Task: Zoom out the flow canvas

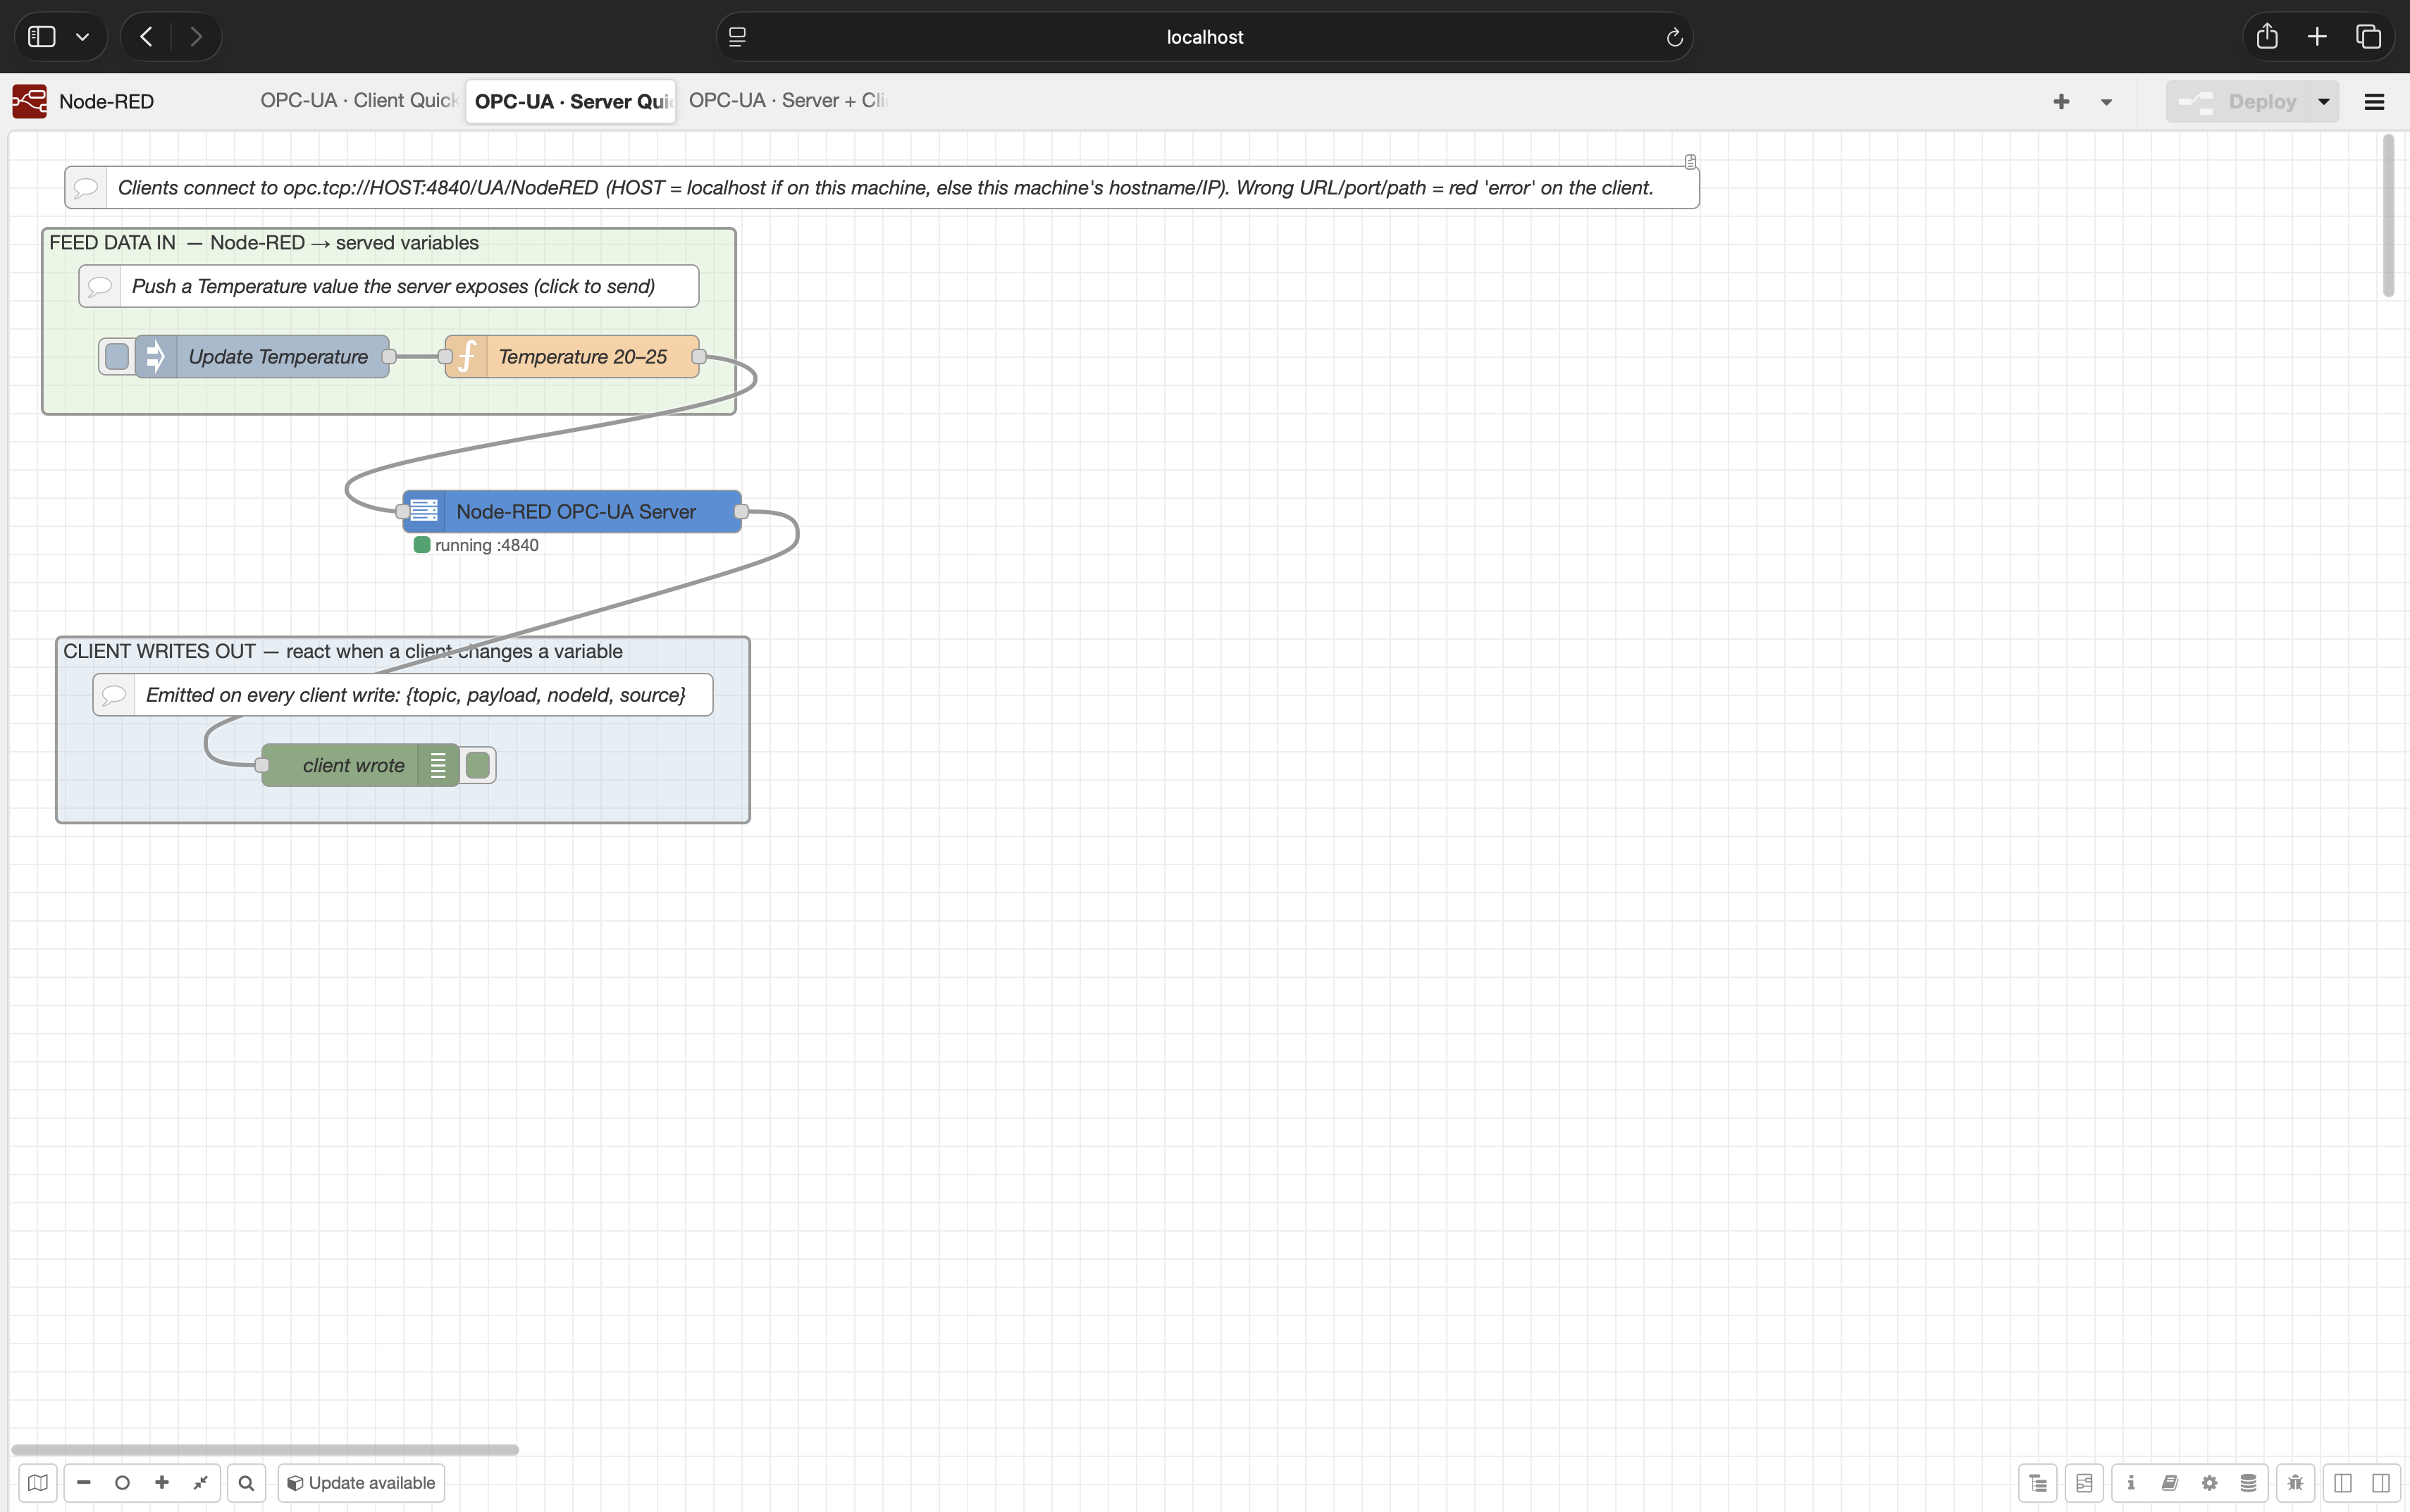Action: coord(84,1482)
